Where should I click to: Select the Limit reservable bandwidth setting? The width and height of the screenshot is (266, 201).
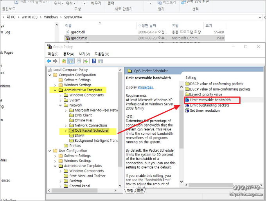point(210,100)
